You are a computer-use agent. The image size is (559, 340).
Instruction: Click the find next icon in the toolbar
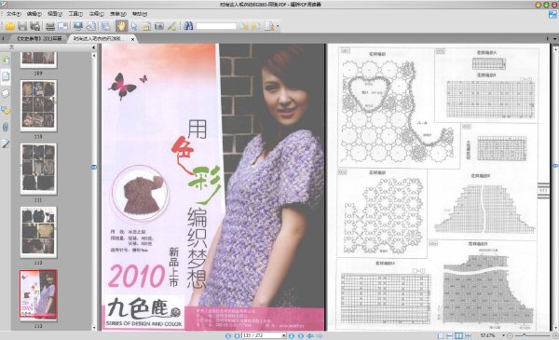[x=255, y=26]
